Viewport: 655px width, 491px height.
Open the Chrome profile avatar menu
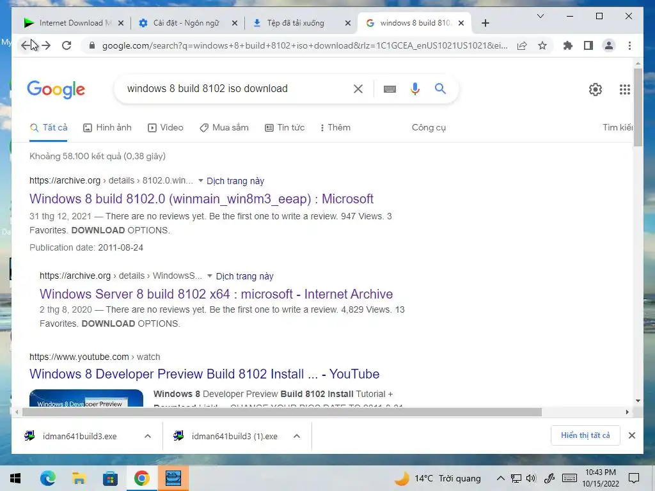click(x=609, y=45)
